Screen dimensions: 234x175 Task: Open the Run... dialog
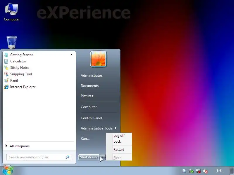click(85, 138)
